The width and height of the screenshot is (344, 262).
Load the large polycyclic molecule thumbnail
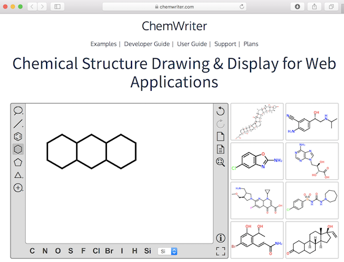(257, 121)
